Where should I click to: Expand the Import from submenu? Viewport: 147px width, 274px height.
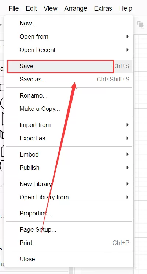(69, 125)
